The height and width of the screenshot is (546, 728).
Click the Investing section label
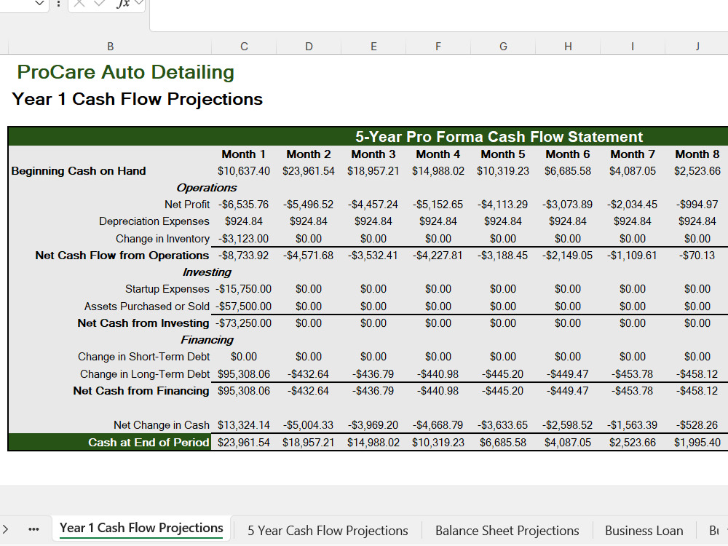(207, 272)
